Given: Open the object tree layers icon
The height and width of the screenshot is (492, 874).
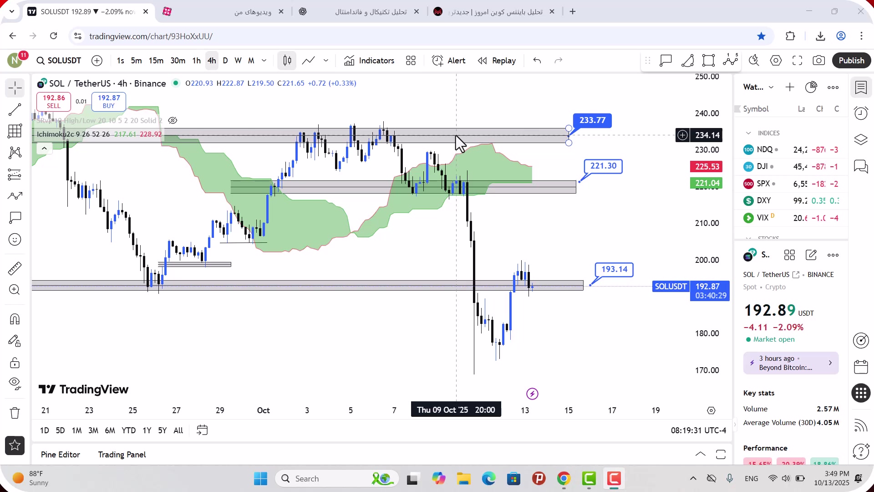Looking at the screenshot, I should click(x=861, y=139).
